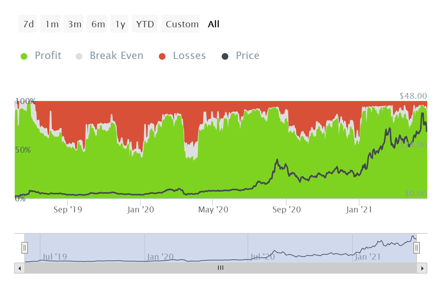Click the scrollbar right arrow
Screen dimensions: 442x295
(x=422, y=268)
